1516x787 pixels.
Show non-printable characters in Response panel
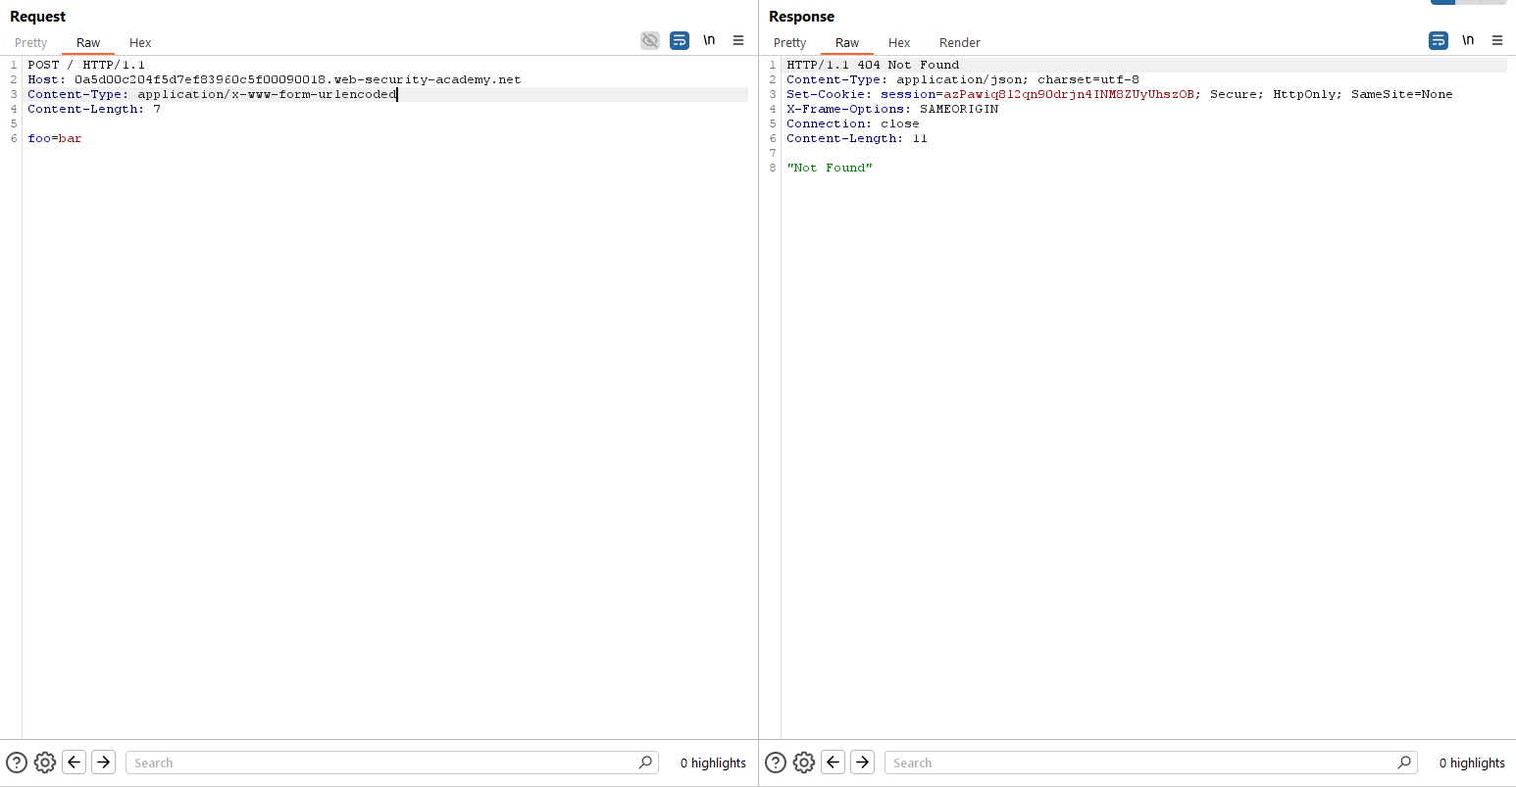pyautogui.click(x=1468, y=40)
